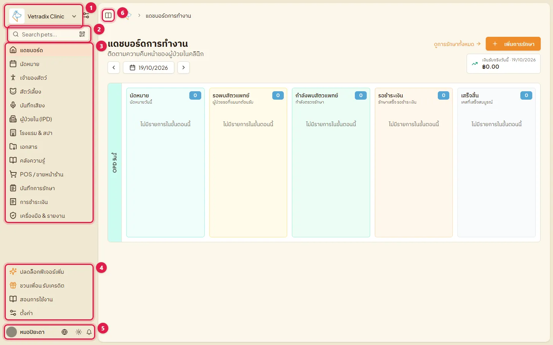Open แดชบอร์ด in the sidebar
553x345 pixels.
click(x=49, y=50)
